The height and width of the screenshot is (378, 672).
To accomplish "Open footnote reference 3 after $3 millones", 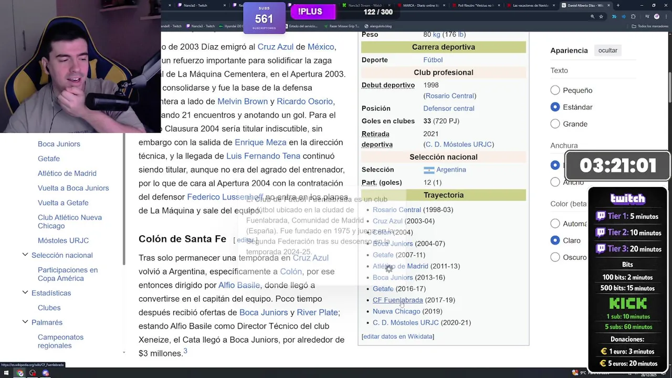I will pos(185,351).
